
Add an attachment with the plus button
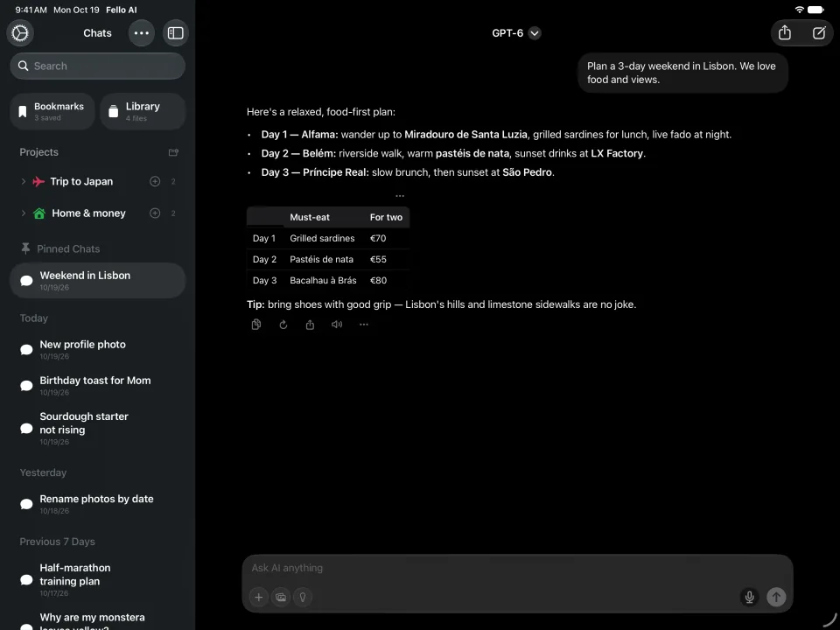259,597
